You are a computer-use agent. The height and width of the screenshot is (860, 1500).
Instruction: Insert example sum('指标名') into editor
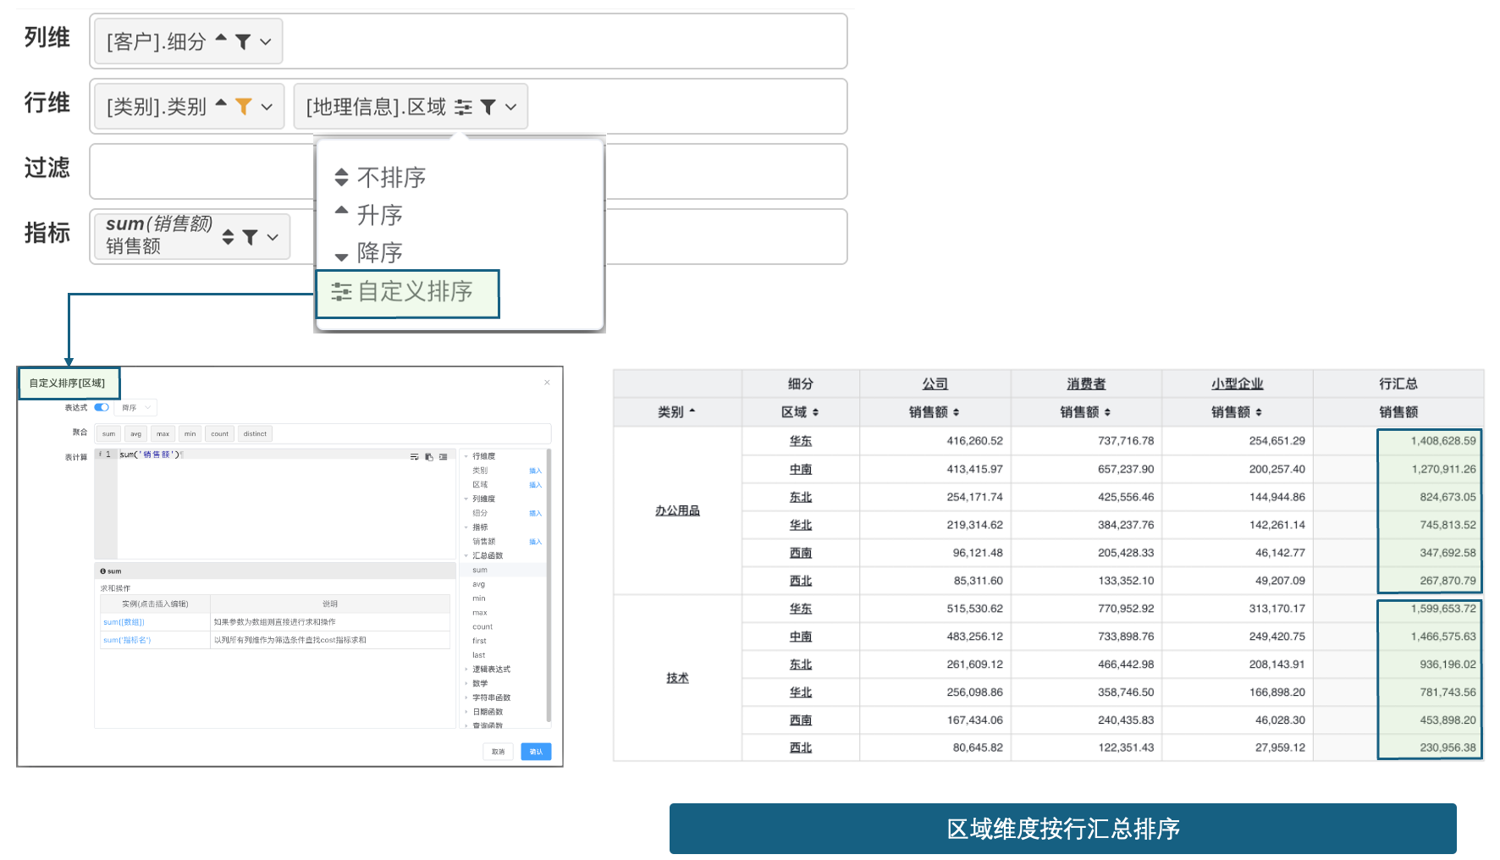127,640
